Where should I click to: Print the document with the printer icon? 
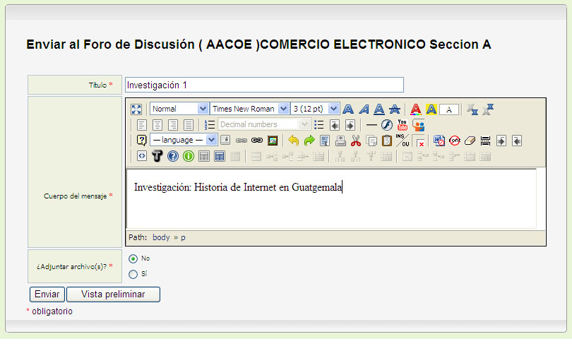point(340,141)
